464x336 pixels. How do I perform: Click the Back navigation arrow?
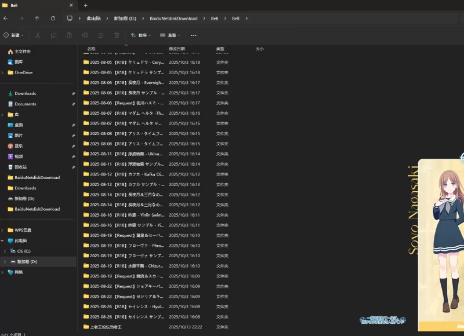(6, 18)
